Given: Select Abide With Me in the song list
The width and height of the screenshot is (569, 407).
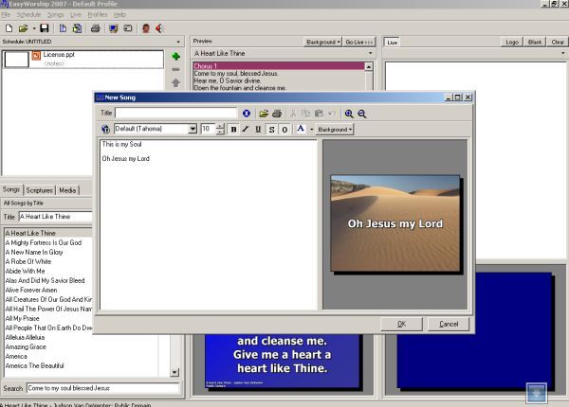Looking at the screenshot, I should [x=25, y=271].
